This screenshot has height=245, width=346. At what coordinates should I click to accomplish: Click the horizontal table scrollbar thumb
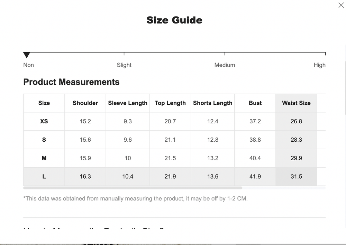pyautogui.click(x=133, y=188)
